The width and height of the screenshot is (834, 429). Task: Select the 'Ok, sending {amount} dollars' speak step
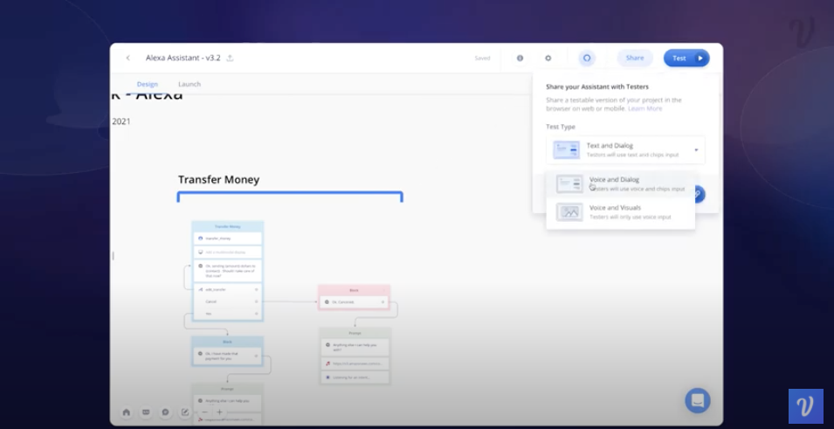(228, 271)
